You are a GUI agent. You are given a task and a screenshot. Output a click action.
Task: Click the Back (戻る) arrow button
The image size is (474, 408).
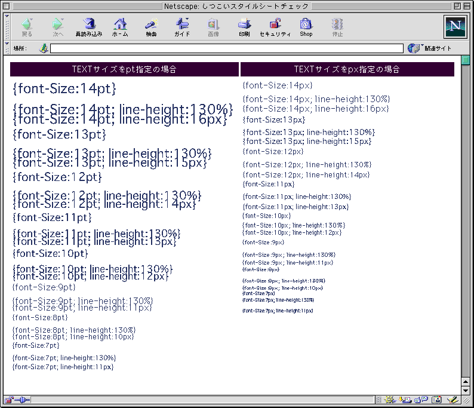coord(27,27)
